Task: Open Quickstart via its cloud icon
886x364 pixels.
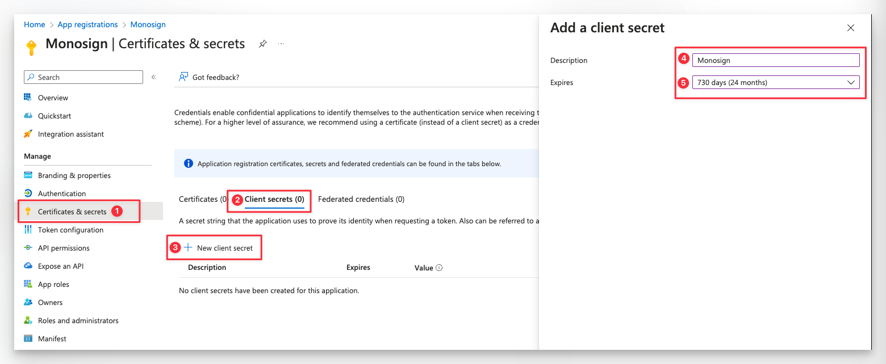Action: point(28,116)
